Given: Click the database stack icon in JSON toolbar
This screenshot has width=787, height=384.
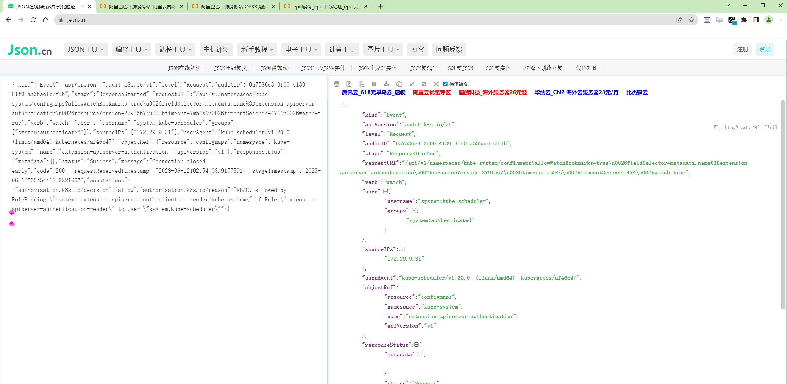Looking at the screenshot, I should click(x=336, y=84).
